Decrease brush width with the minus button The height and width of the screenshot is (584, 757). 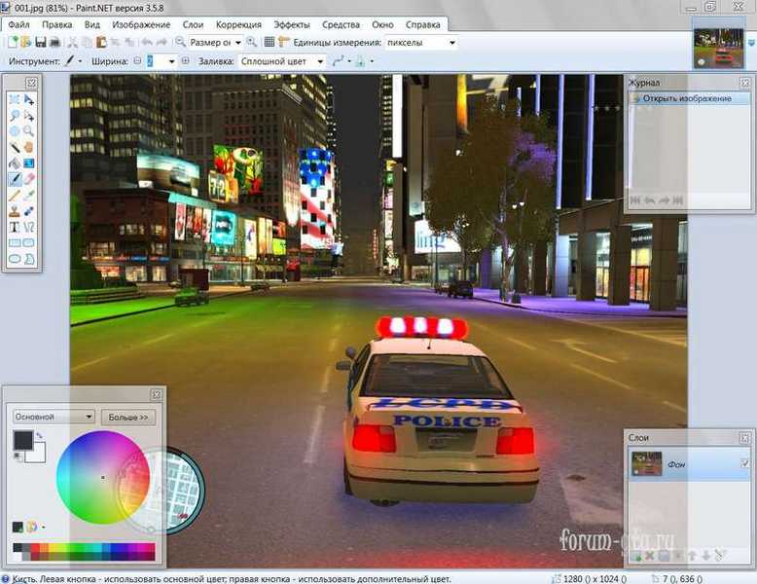click(137, 61)
